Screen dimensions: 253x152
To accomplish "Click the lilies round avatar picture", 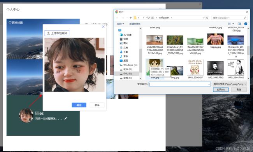I will 26,116.
